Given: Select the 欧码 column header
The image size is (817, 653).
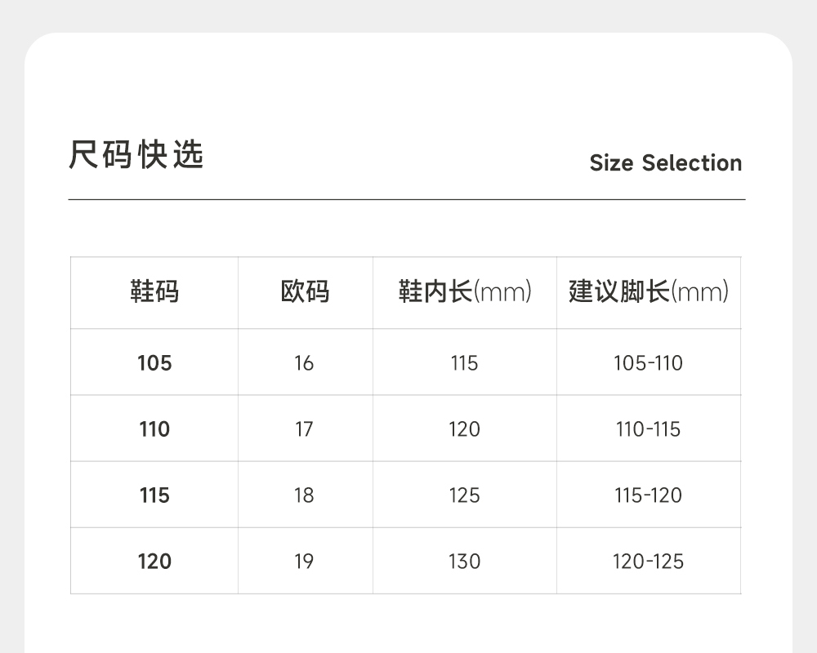Looking at the screenshot, I should tap(305, 291).
